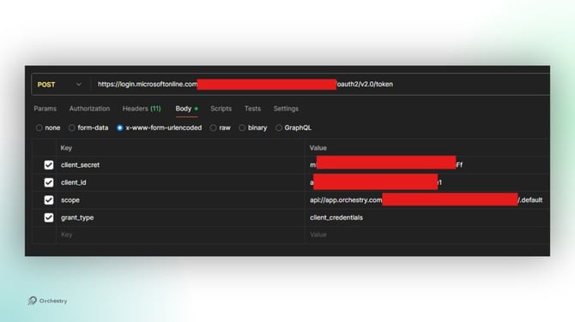This screenshot has width=575, height=322.
Task: Open the Authorization tab
Action: click(x=89, y=109)
